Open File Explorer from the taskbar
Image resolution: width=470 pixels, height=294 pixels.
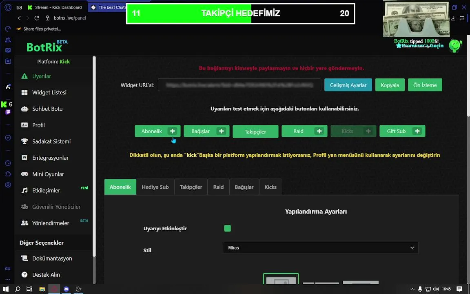[42, 289]
